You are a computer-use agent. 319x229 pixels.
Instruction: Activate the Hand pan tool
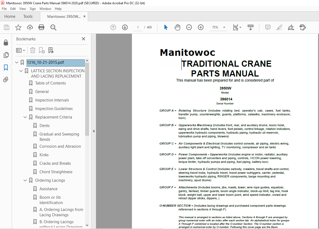pyautogui.click(x=177, y=27)
